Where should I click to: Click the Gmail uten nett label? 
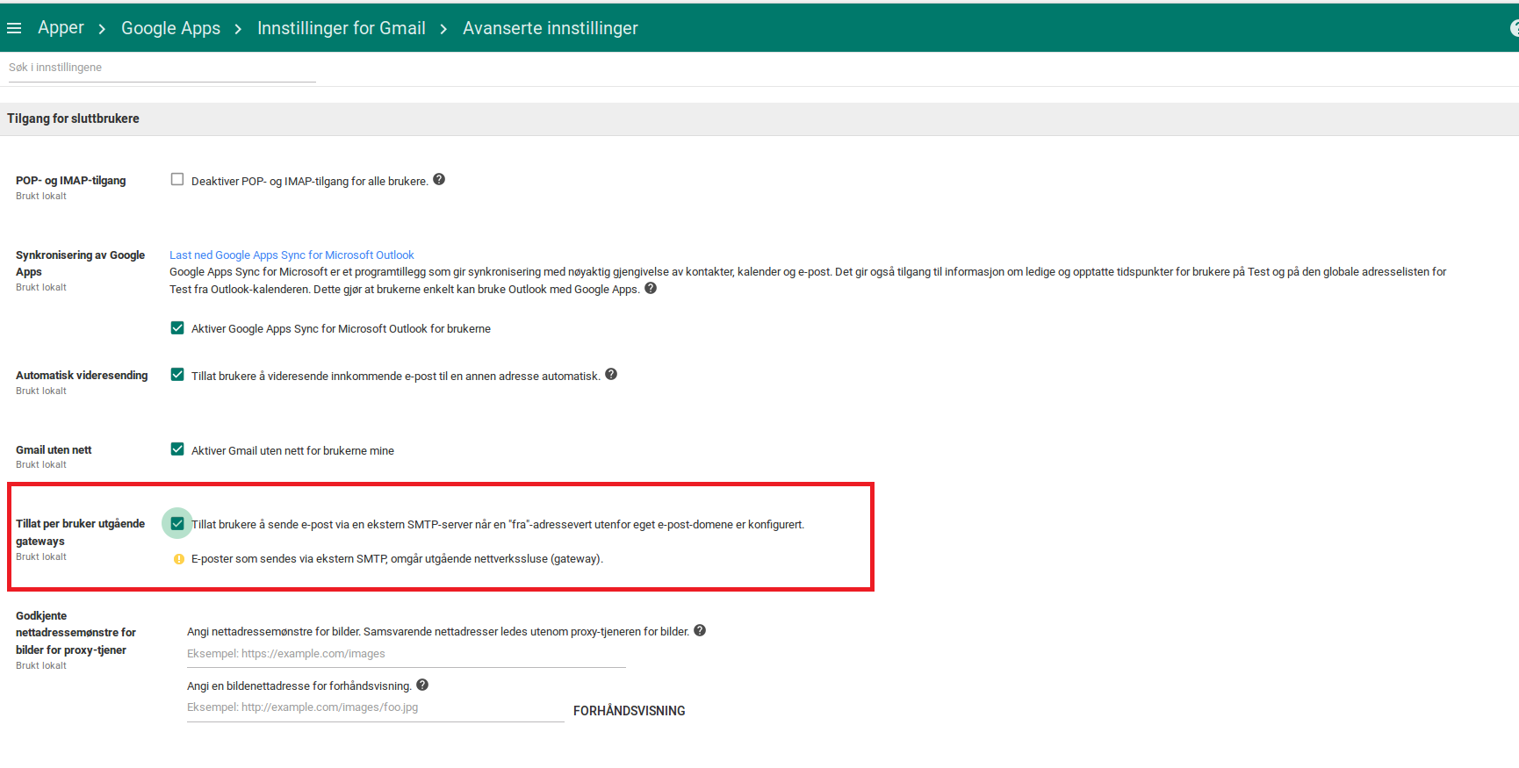pyautogui.click(x=54, y=449)
